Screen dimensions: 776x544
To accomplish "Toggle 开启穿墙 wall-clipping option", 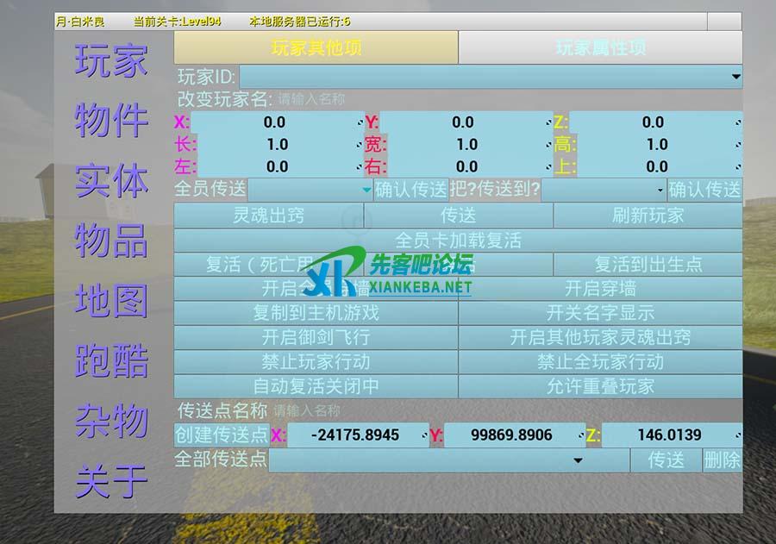I will (600, 288).
